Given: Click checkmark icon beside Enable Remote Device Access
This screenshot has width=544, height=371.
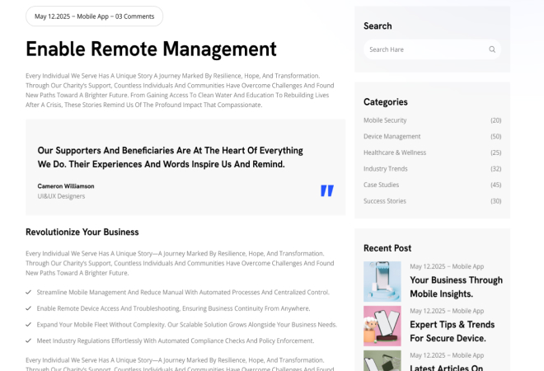Looking at the screenshot, I should tap(29, 308).
